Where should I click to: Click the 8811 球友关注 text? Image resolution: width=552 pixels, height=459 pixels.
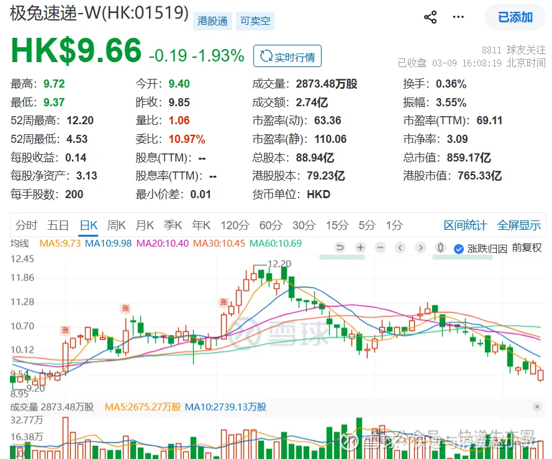point(514,50)
